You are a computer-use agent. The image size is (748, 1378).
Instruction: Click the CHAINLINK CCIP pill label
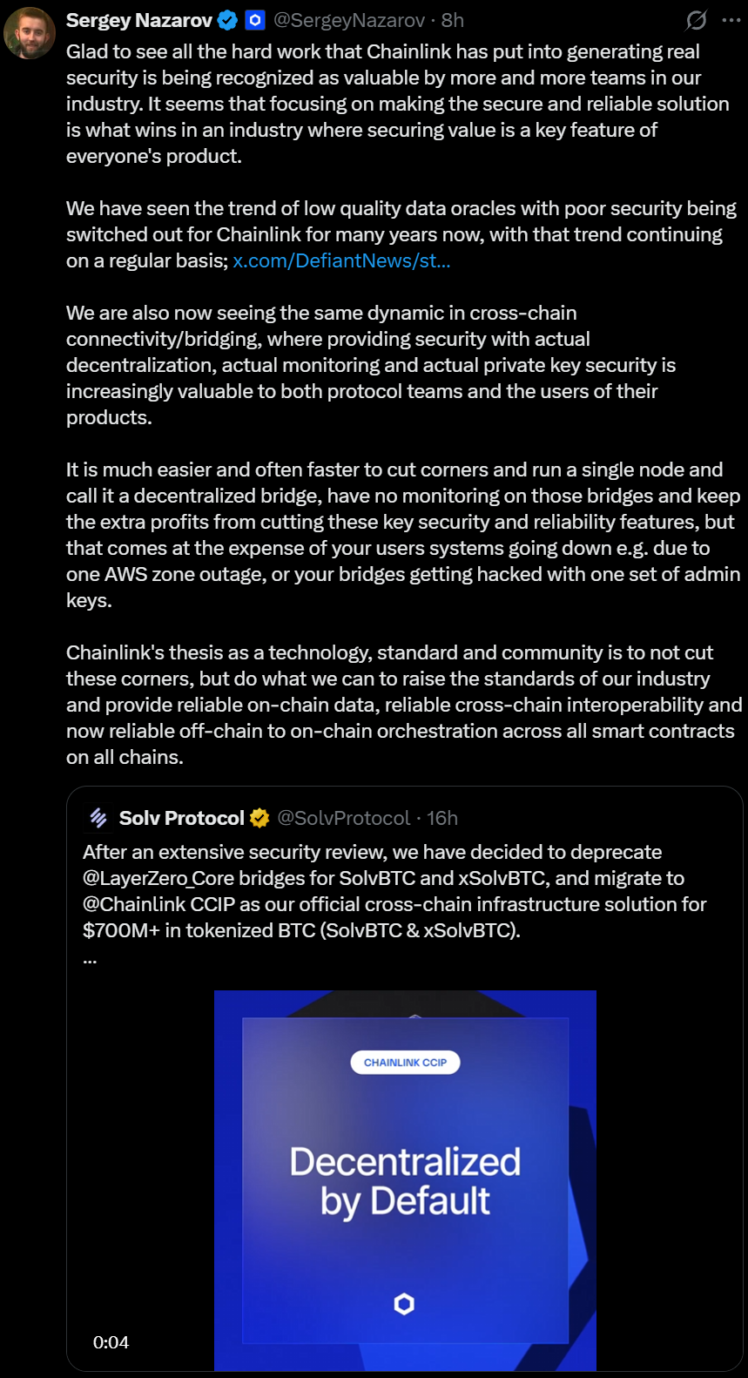pyautogui.click(x=405, y=1063)
